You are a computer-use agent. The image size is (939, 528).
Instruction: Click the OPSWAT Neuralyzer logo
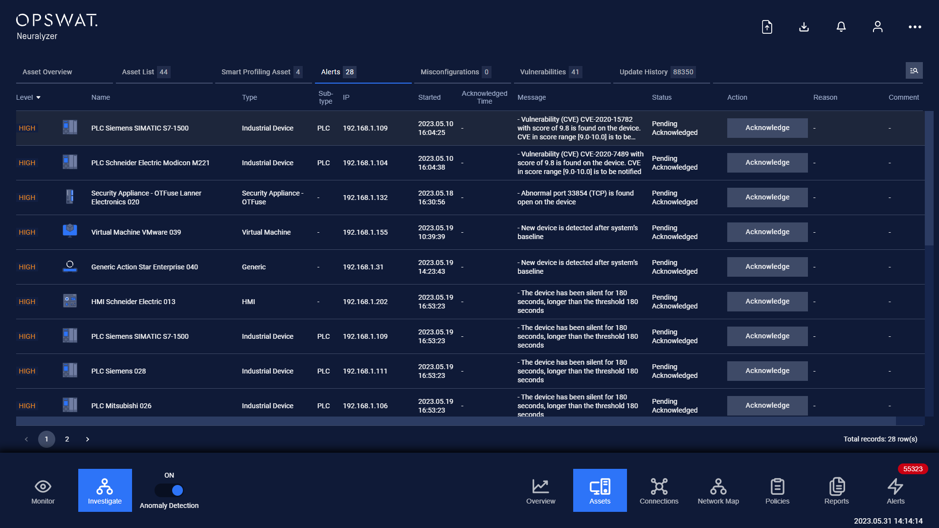point(57,27)
